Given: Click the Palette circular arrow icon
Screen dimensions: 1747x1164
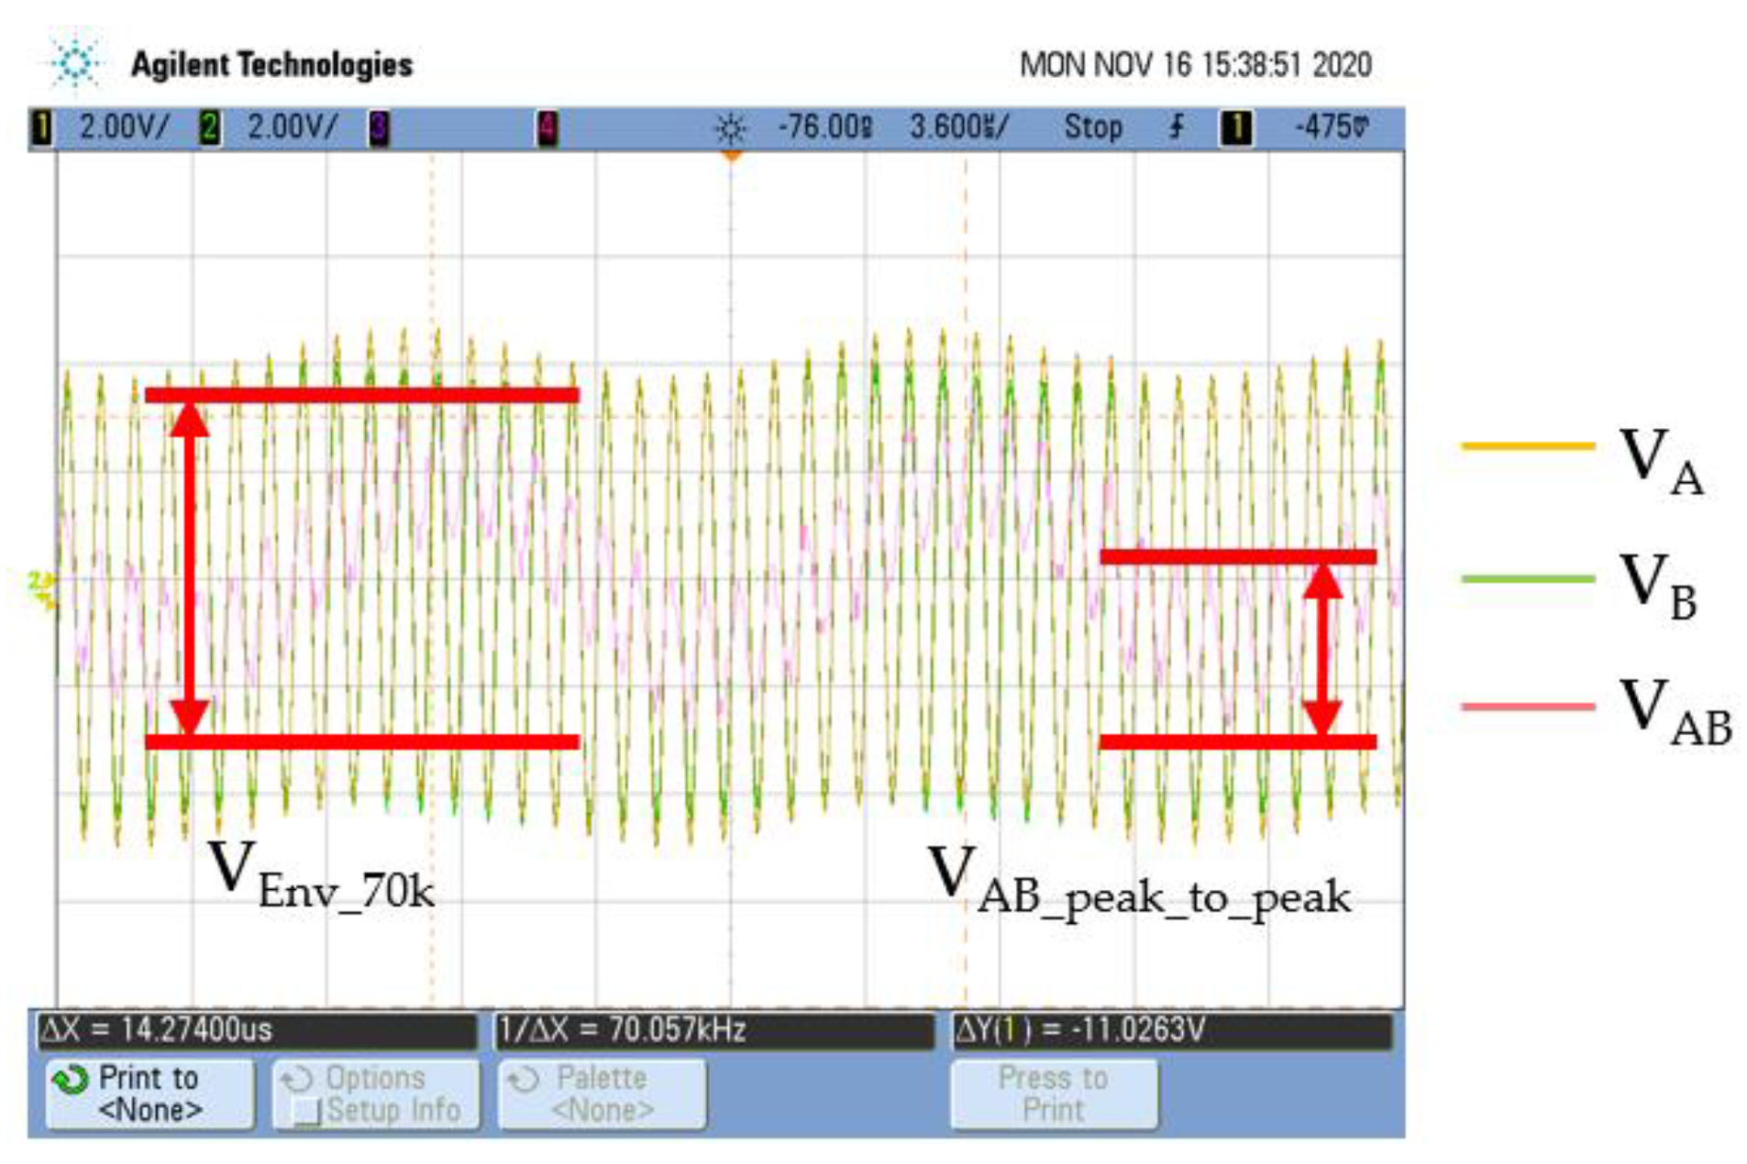Looking at the screenshot, I should (x=523, y=1080).
